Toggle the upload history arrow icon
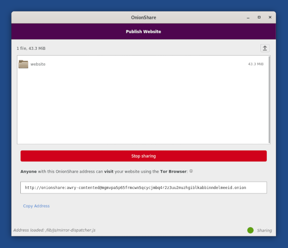Viewport: 288px width, 248px height. pos(265,48)
